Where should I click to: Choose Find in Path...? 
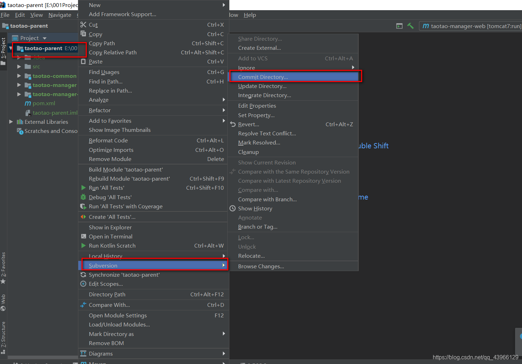(x=153, y=81)
